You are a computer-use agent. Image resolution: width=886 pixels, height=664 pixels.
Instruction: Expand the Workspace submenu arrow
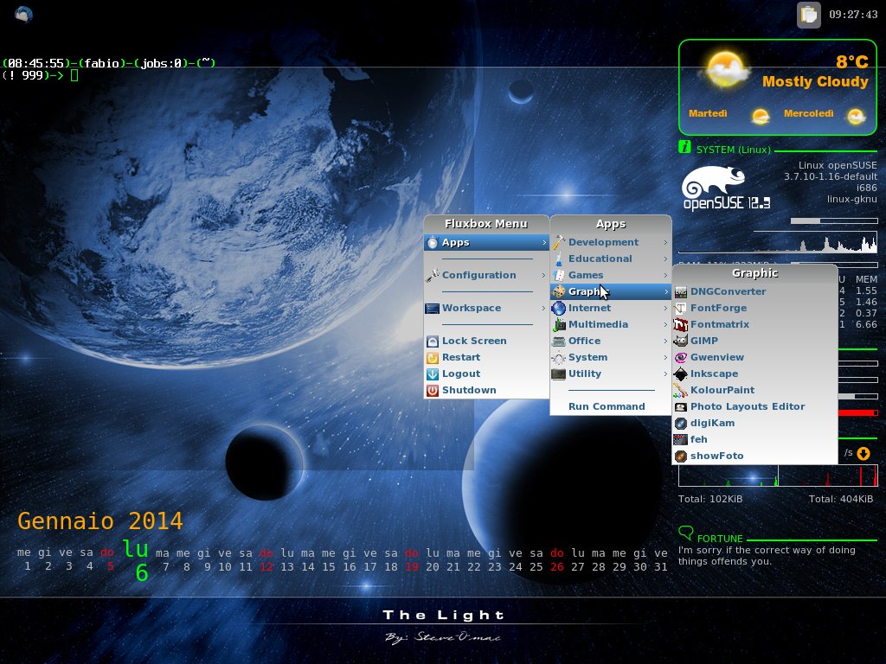tap(543, 309)
